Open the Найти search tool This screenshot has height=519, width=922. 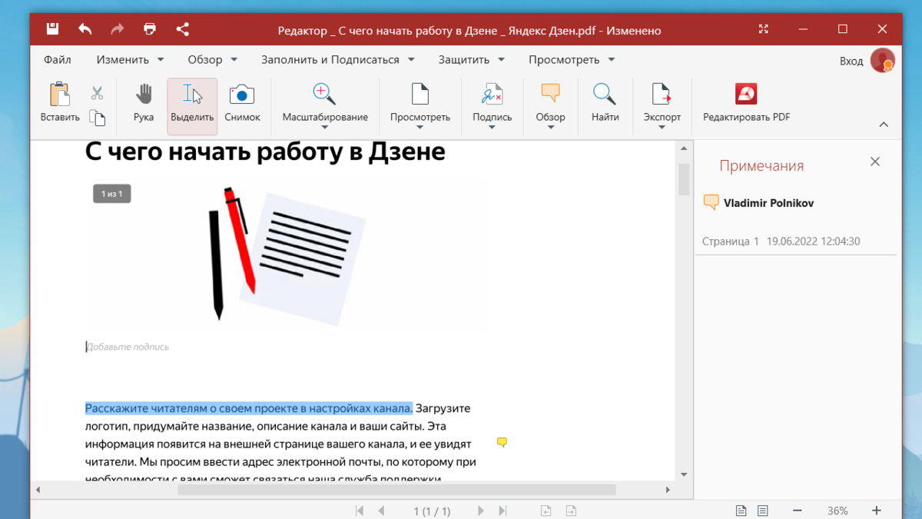tap(605, 102)
